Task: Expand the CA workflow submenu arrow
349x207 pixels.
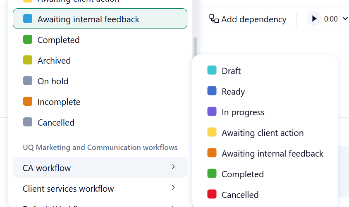Action: tap(173, 167)
